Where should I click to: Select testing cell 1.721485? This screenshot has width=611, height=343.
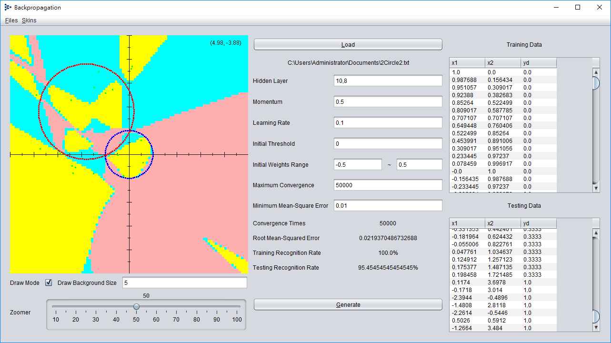(503, 275)
